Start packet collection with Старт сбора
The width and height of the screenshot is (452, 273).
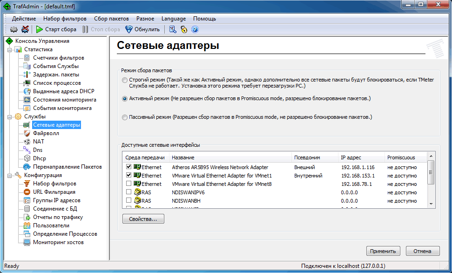coord(56,29)
